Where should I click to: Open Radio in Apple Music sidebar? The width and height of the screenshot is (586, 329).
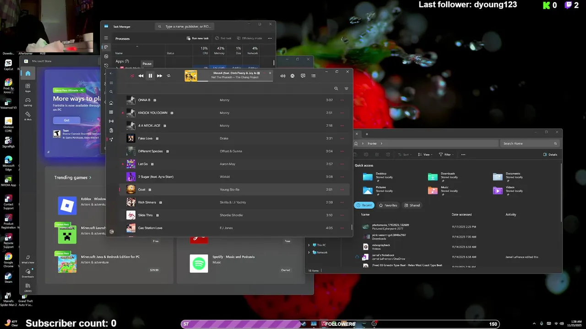coord(111,121)
